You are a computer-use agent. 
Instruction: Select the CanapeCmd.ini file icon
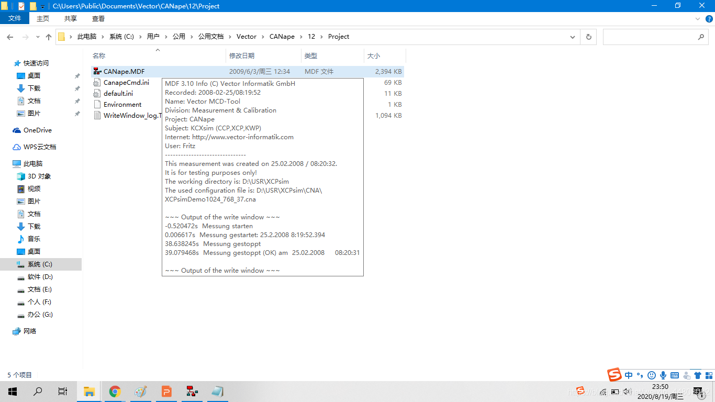click(x=97, y=83)
